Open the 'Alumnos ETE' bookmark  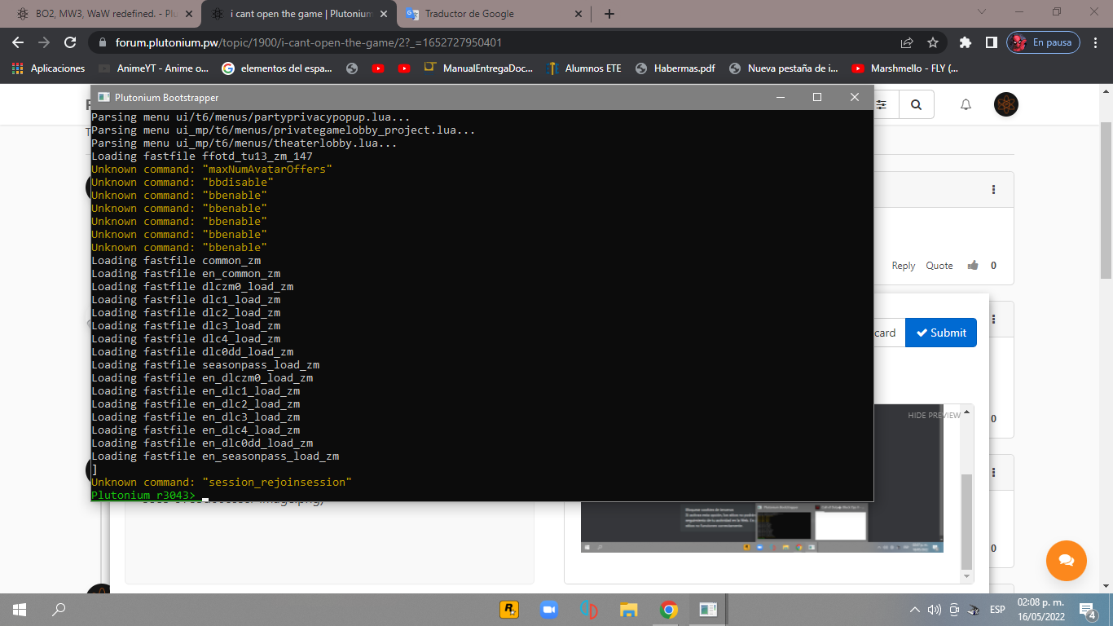[584, 68]
